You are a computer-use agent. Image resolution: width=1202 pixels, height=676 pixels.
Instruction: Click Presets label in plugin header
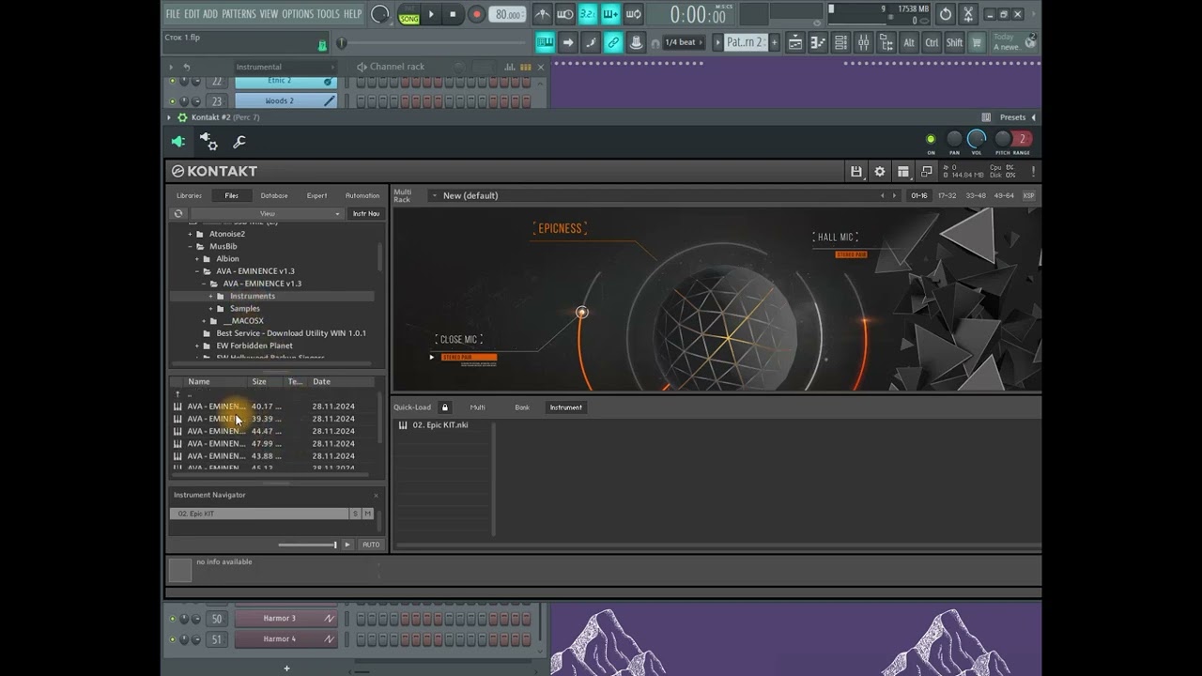(x=1012, y=117)
